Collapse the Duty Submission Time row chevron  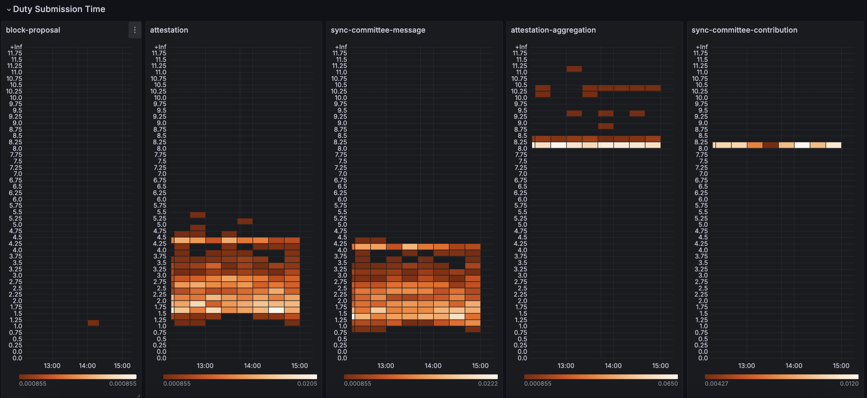(x=9, y=9)
